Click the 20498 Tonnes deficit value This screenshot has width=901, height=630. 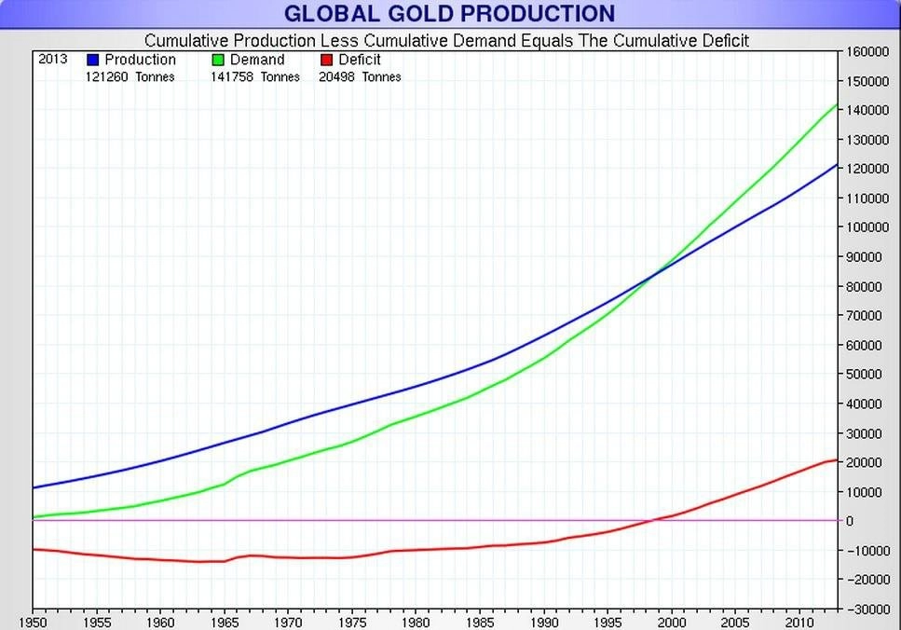pos(360,77)
